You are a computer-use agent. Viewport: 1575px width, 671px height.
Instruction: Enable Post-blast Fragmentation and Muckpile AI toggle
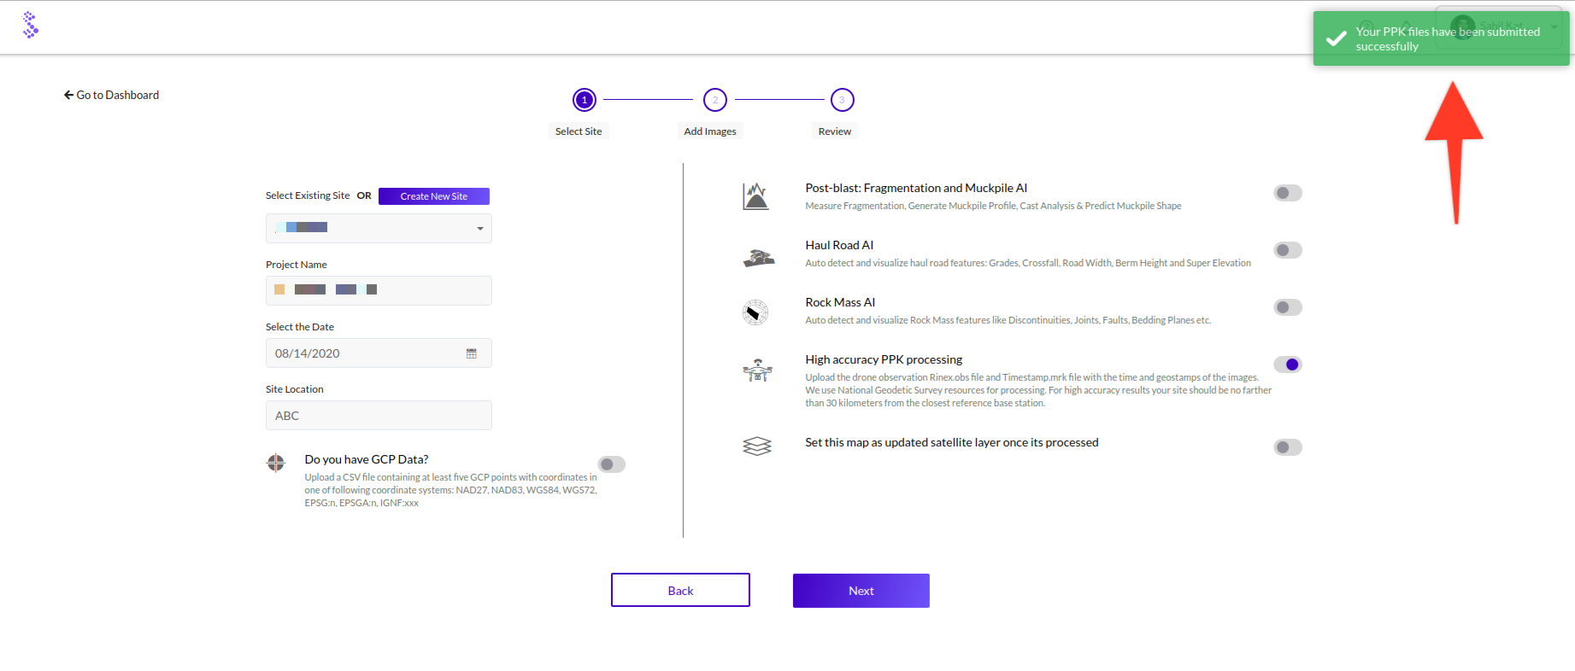coord(1287,193)
